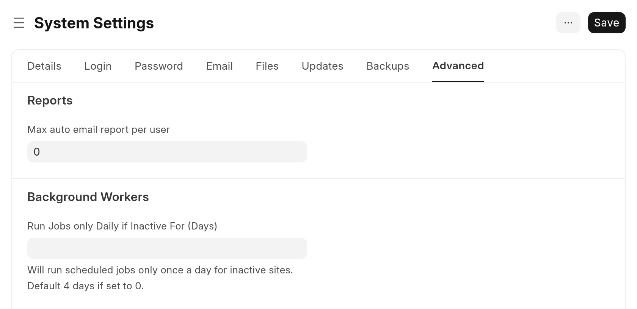Click the scheduled jobs inactive sites description
This screenshot has height=309, width=637.
(160, 270)
